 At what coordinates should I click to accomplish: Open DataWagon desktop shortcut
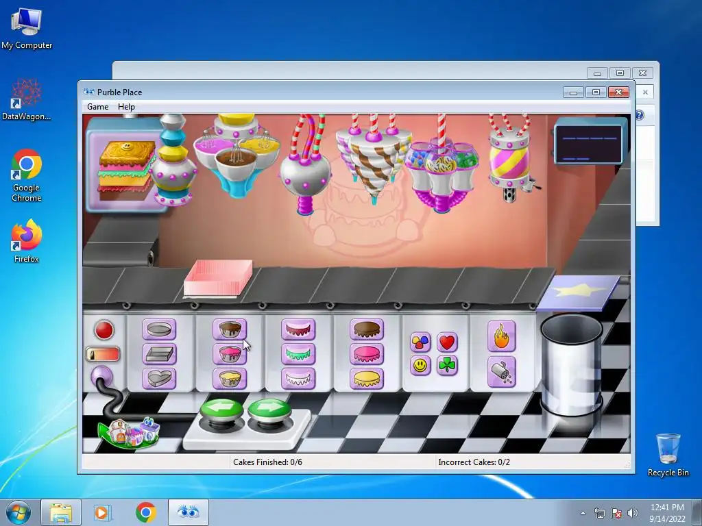tap(27, 99)
